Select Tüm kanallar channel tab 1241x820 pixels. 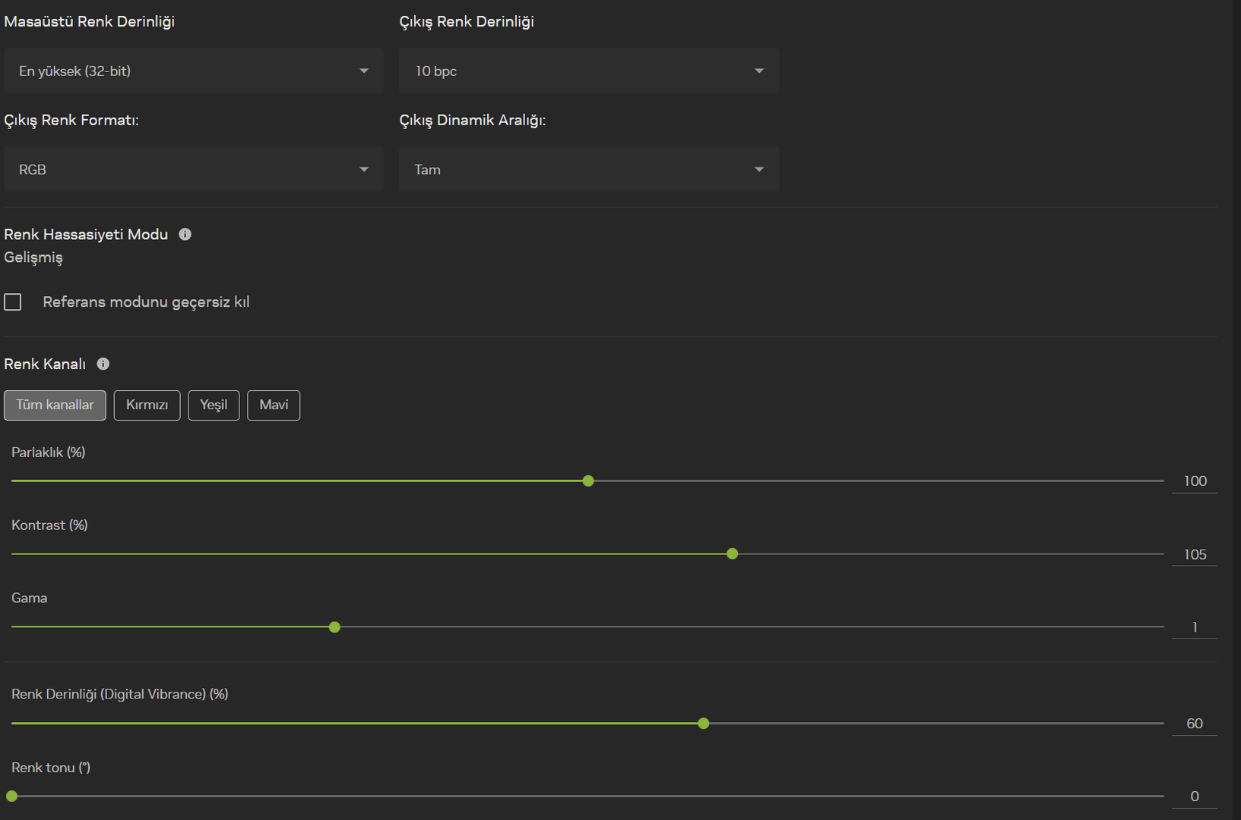55,405
